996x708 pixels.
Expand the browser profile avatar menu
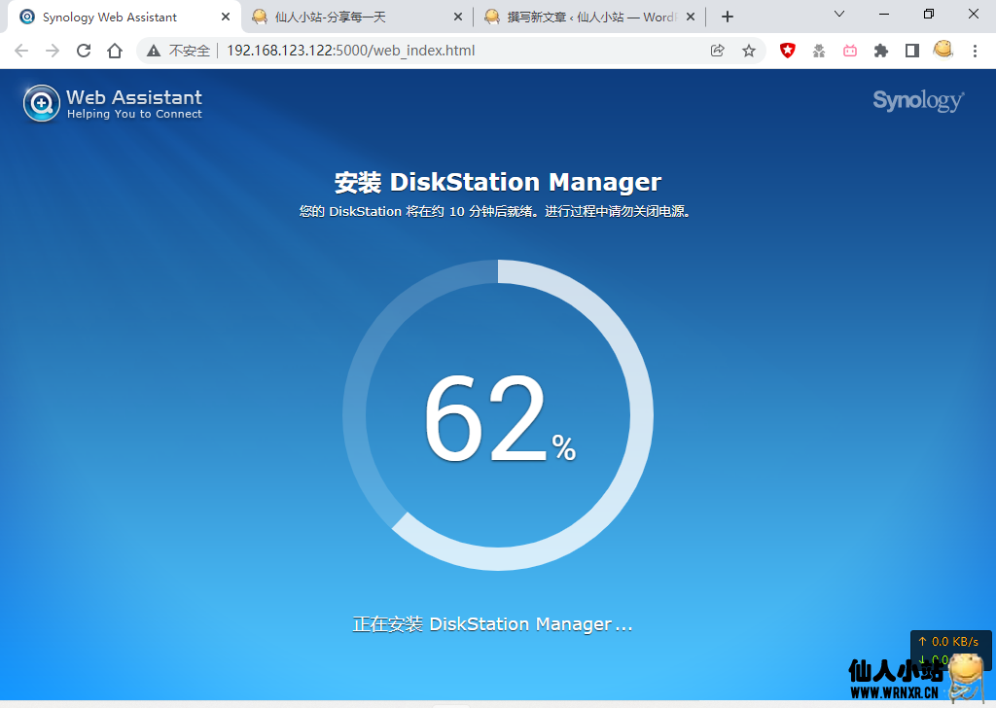pyautogui.click(x=943, y=50)
